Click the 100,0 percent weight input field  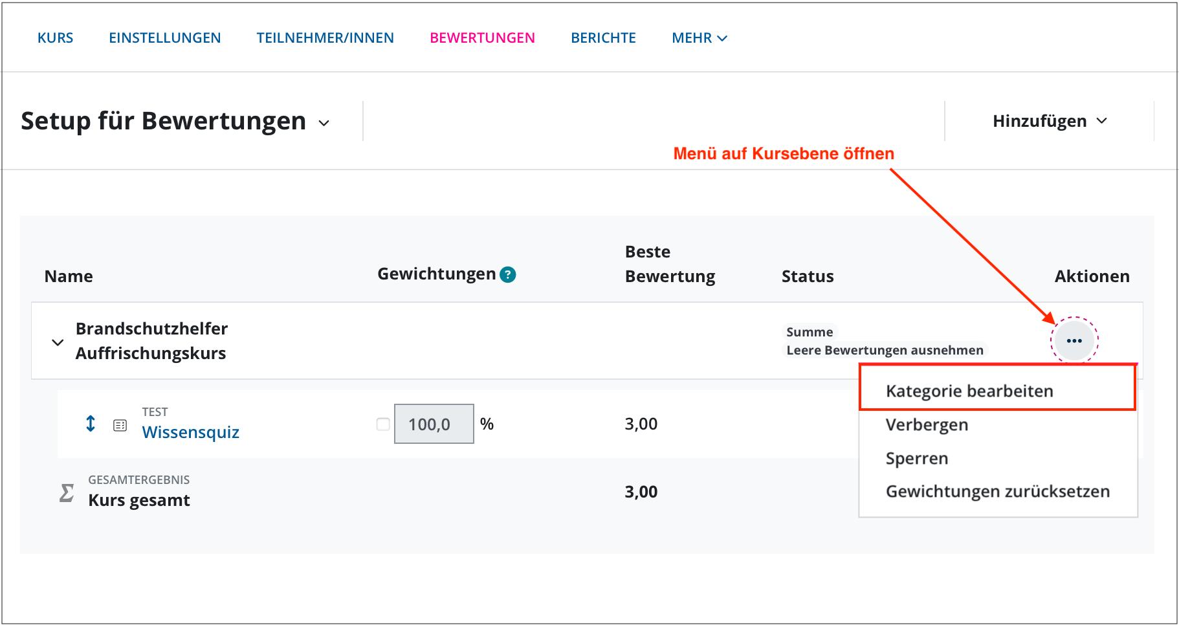(x=434, y=423)
